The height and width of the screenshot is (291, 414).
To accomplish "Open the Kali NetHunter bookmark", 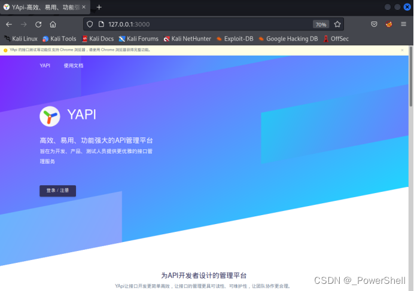I will click(x=187, y=39).
